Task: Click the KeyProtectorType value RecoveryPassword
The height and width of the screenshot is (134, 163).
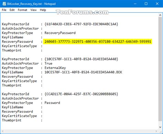Action: pos(60,33)
